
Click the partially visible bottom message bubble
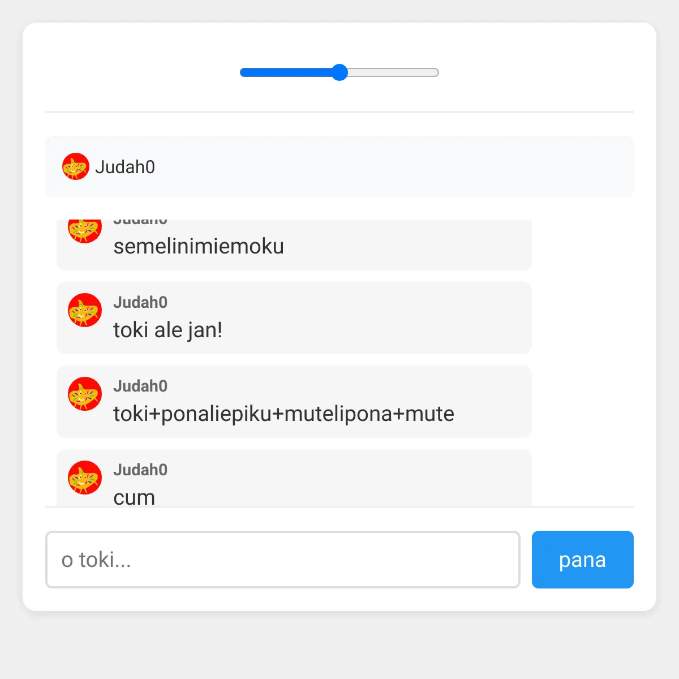click(294, 478)
